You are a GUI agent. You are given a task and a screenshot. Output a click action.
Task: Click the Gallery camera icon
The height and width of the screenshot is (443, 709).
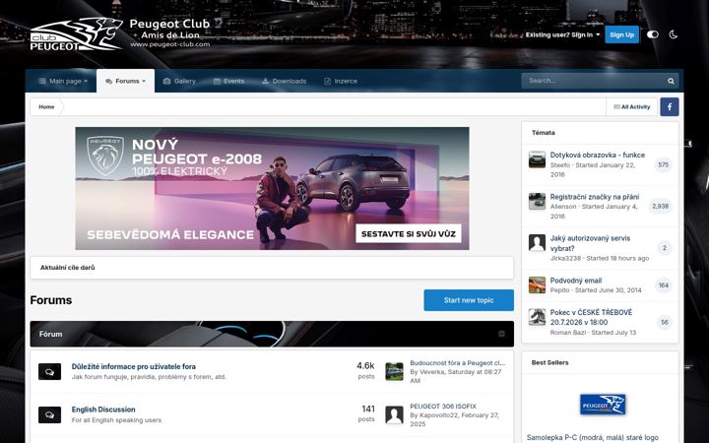coord(166,81)
